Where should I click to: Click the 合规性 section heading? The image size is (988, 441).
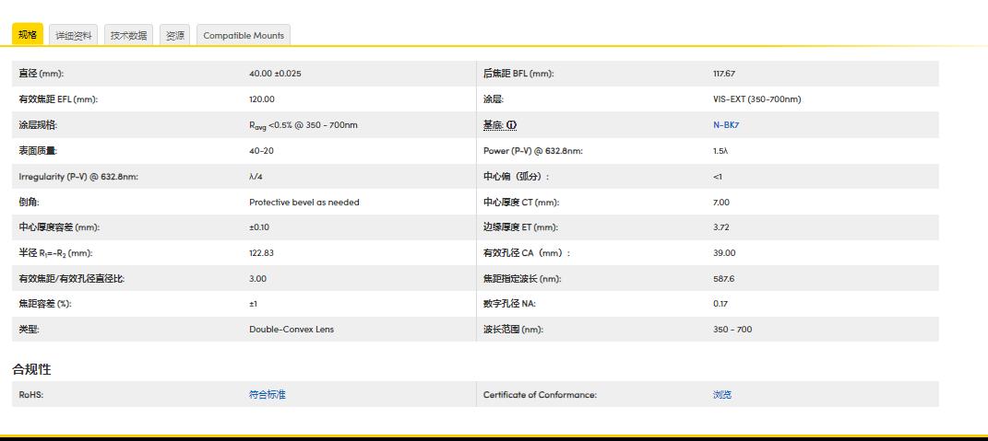click(31, 369)
